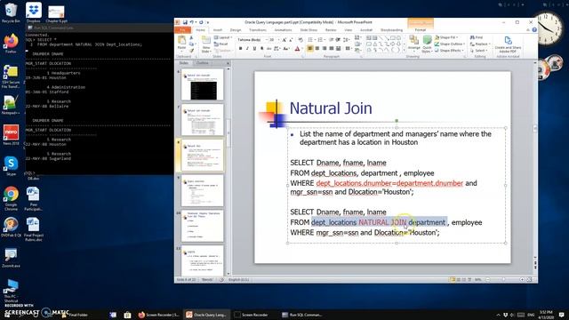Open Run SQL Command taskbar item

point(302,315)
